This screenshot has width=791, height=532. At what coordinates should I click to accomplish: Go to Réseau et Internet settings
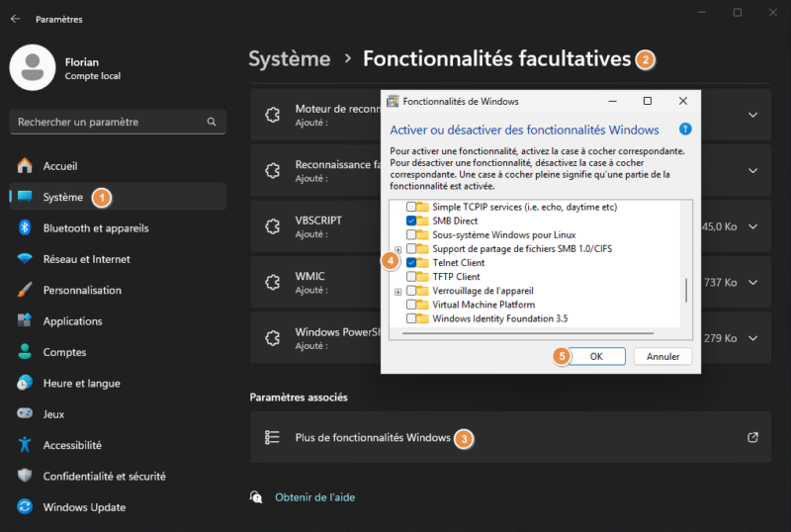86,259
